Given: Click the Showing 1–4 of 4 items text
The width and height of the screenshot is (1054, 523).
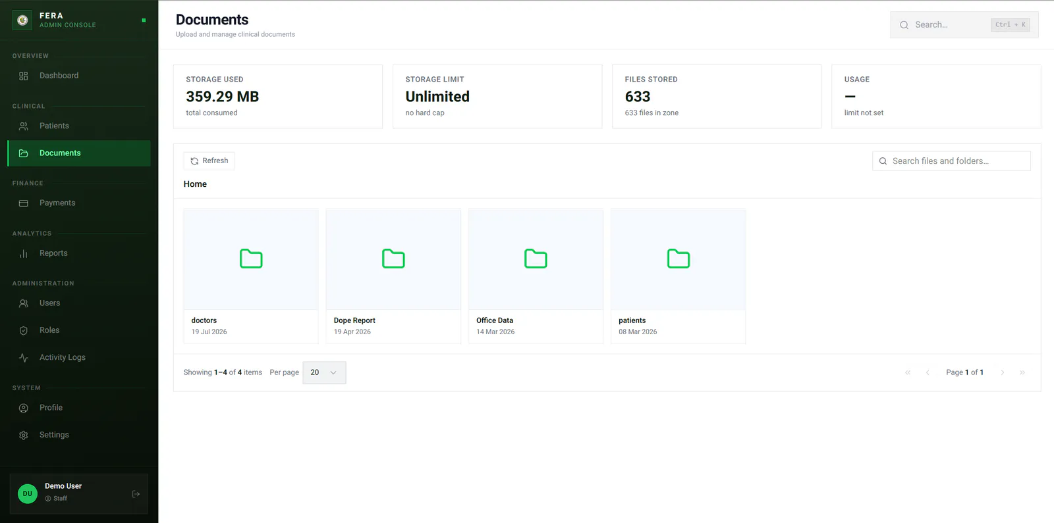Looking at the screenshot, I should pos(223,372).
